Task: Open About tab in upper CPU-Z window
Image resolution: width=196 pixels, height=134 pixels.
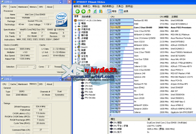Action: [50, 7]
